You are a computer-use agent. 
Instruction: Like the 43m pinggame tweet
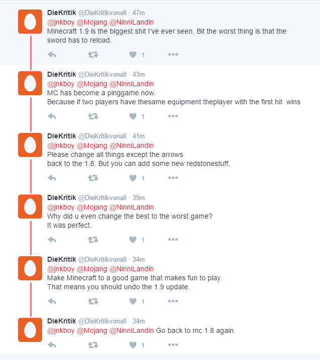(133, 116)
